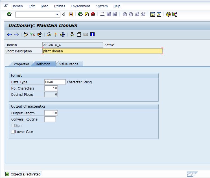The height and width of the screenshot is (178, 210).
Task: Go to Previous Page icon
Action: (x=131, y=14)
